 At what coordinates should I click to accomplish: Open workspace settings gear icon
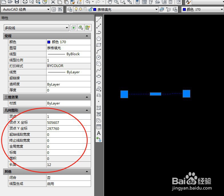point(54,9)
